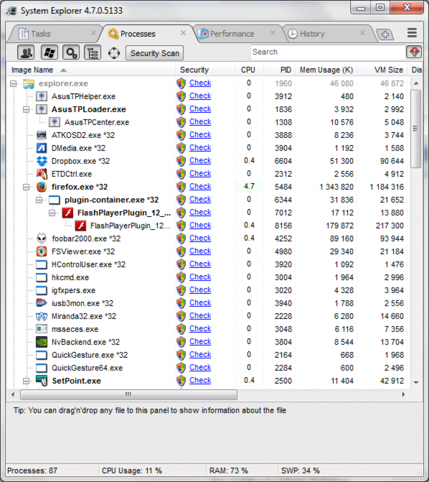Collapse the plugin-container.exe tree node
This screenshot has width=429, height=482.
pyautogui.click(x=39, y=200)
